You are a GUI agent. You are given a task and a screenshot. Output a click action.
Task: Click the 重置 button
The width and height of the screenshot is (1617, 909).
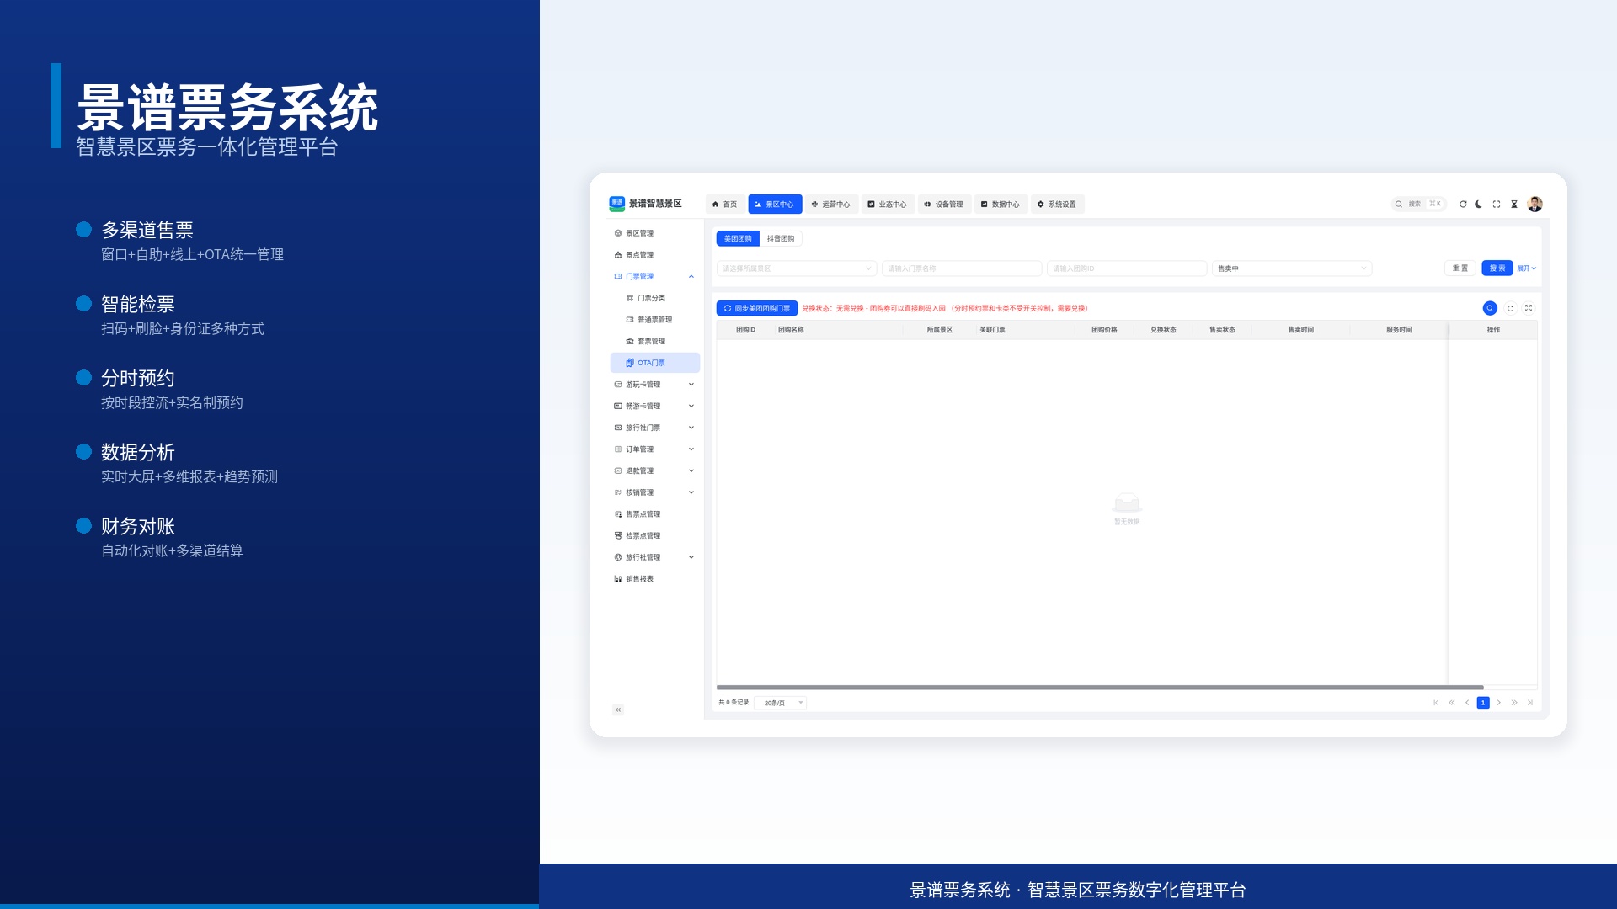pos(1460,268)
